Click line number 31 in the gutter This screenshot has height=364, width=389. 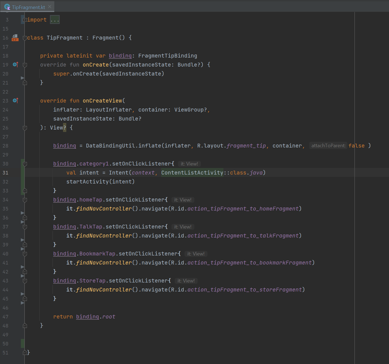pyautogui.click(x=5, y=173)
